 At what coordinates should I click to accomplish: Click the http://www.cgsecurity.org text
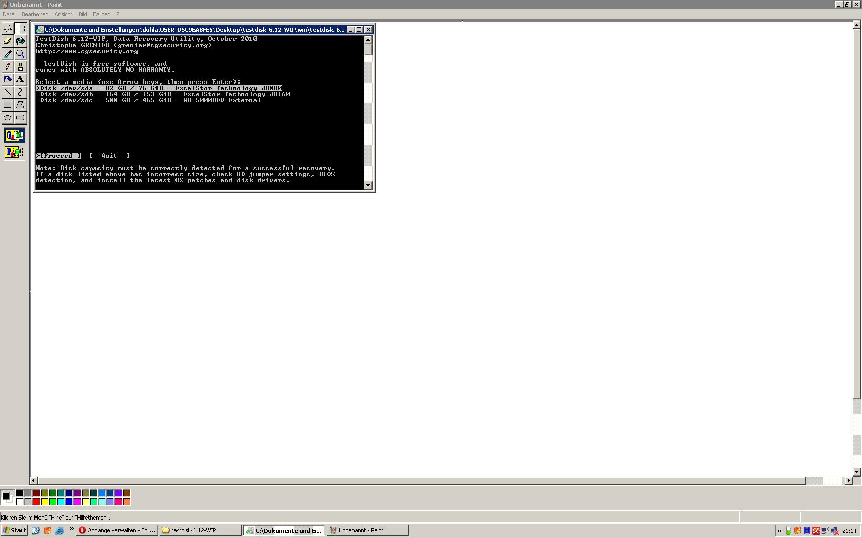87,51
